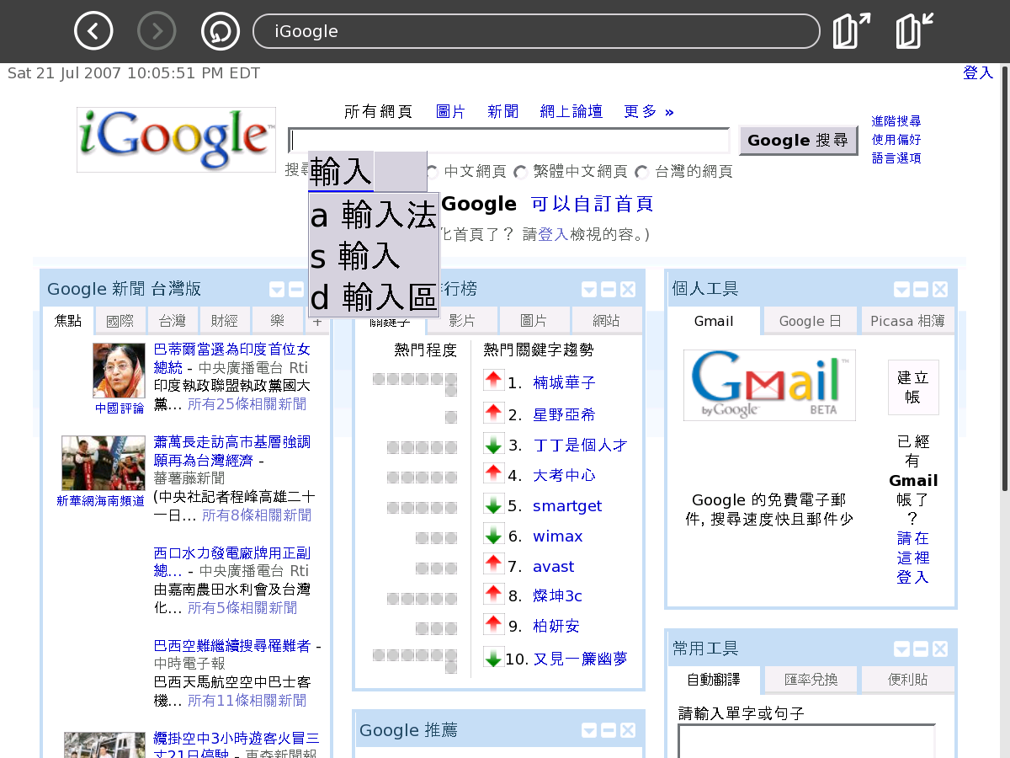Screen dimensions: 1010x758
Task: Minimize the Google 新聞 台灣版 gadget
Action: [x=295, y=290]
